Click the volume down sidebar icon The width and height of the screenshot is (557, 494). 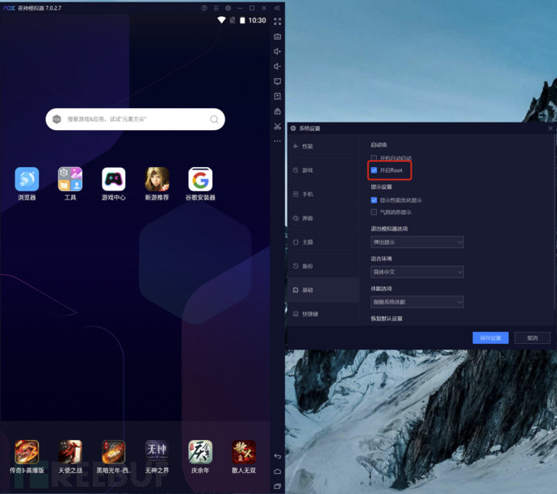click(278, 66)
